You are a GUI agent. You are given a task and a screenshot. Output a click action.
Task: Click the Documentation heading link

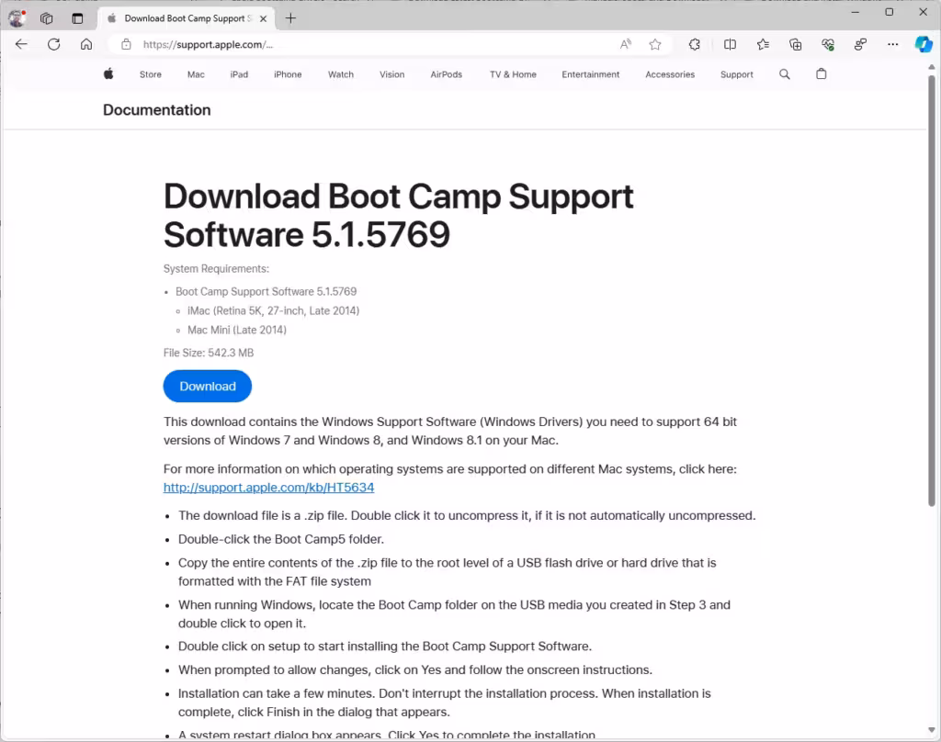tap(156, 110)
